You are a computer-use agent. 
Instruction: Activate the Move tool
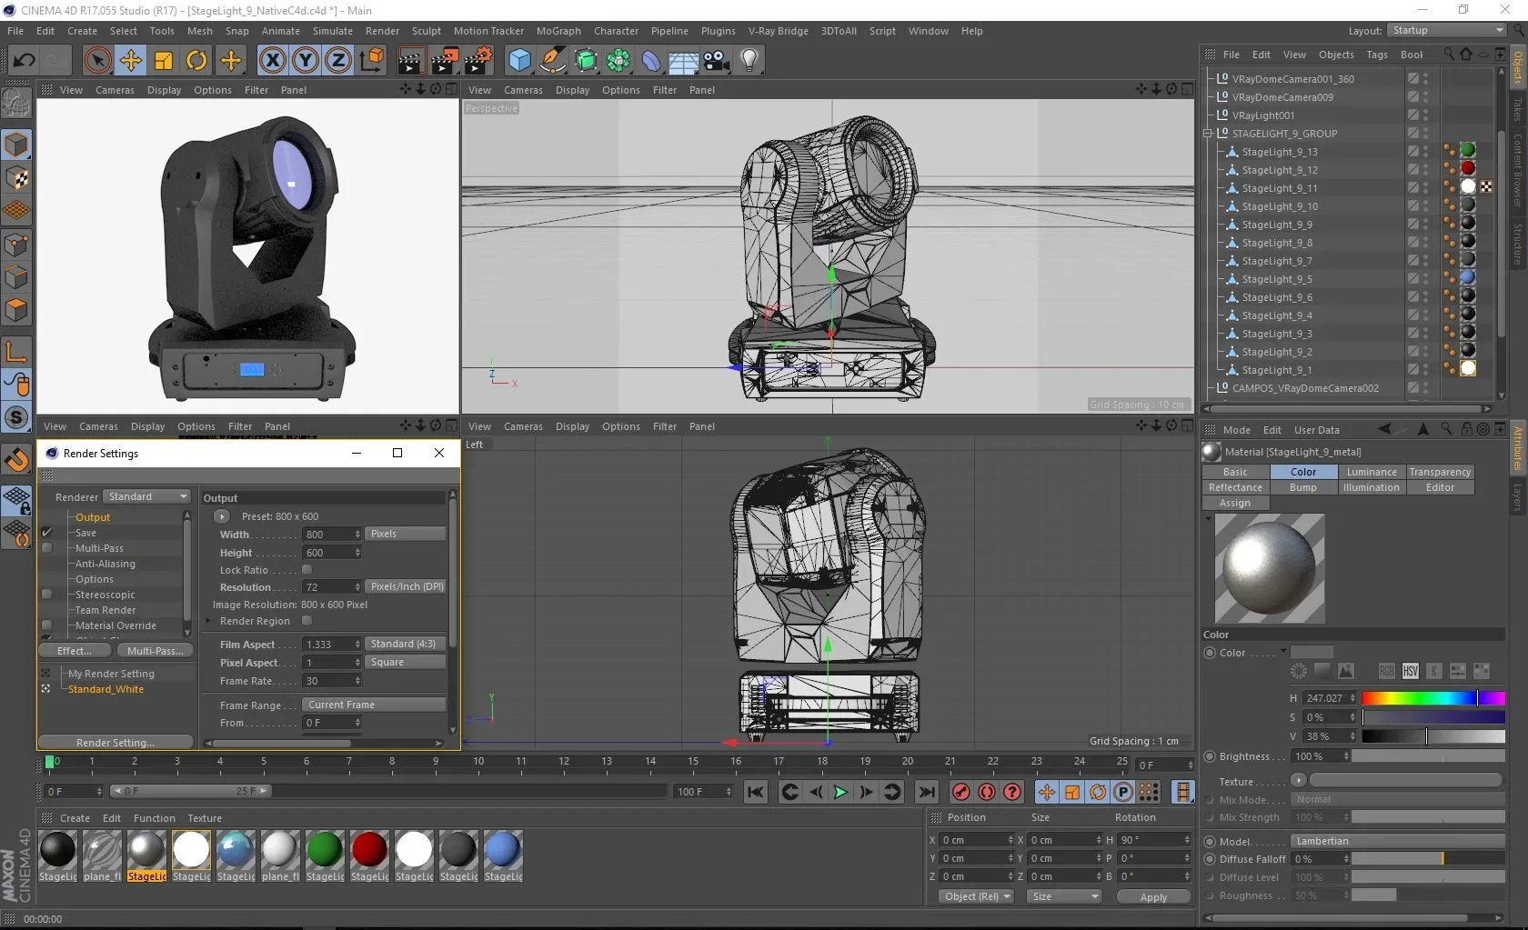(131, 61)
